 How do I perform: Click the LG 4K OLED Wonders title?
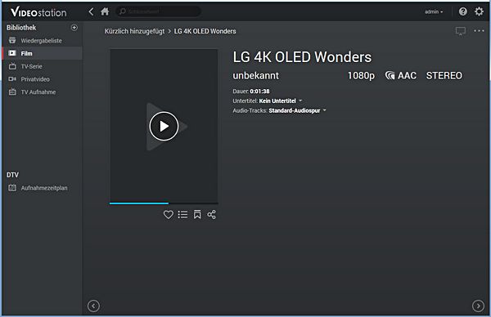tap(302, 57)
